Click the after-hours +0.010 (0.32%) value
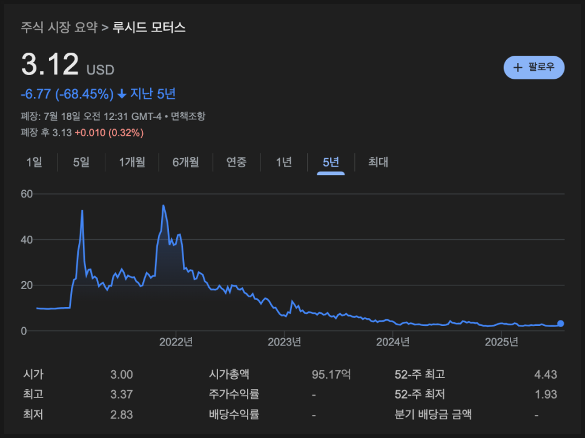Screen dimensions: 585x438 [110, 133]
